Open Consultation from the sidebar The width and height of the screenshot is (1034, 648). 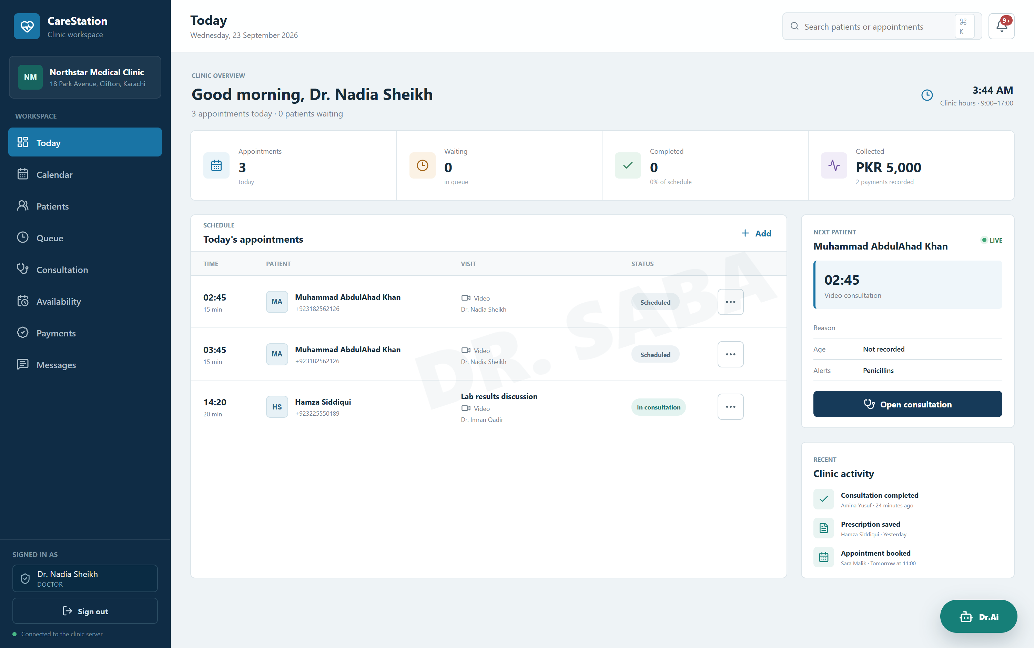pyautogui.click(x=85, y=269)
